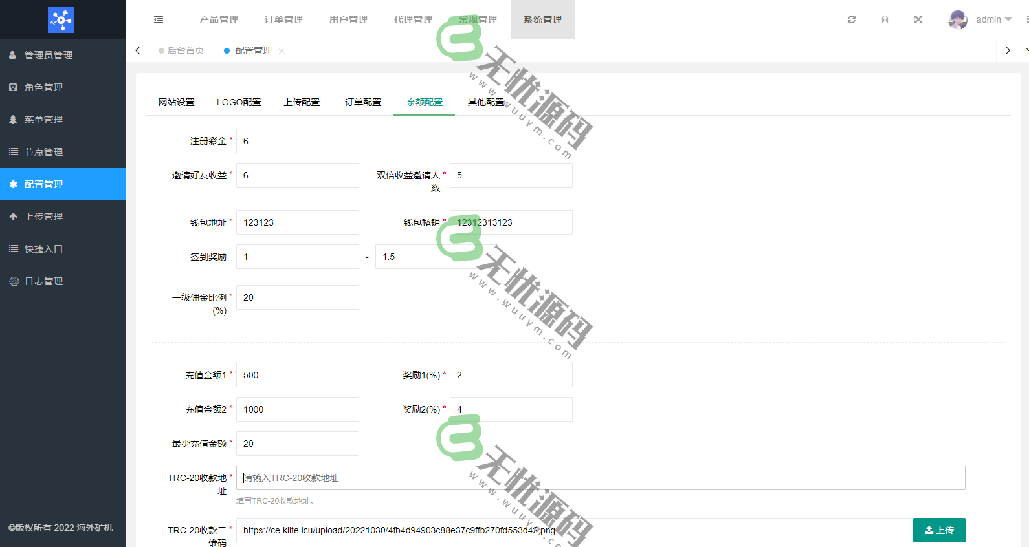Click the 节点管理 list icon in sidebar
Viewport: 1029px width, 547px height.
pyautogui.click(x=13, y=152)
